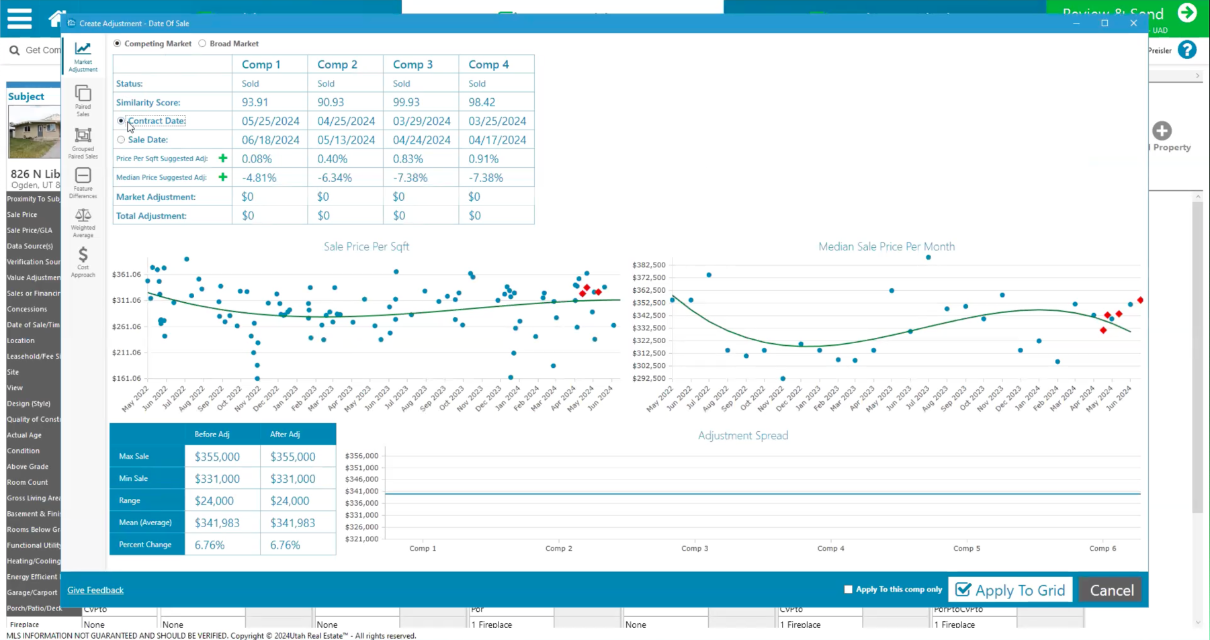Expand Median Price Suggested Adj via green plus
Image resolution: width=1210 pixels, height=640 pixels.
[222, 177]
